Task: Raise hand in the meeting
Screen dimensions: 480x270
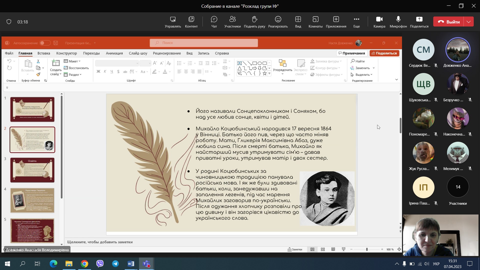Action: coord(254,19)
